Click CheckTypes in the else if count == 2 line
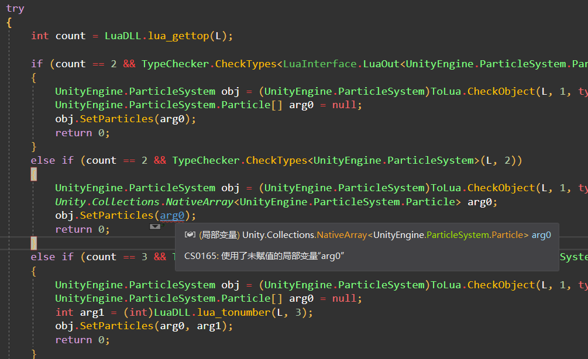 click(276, 160)
